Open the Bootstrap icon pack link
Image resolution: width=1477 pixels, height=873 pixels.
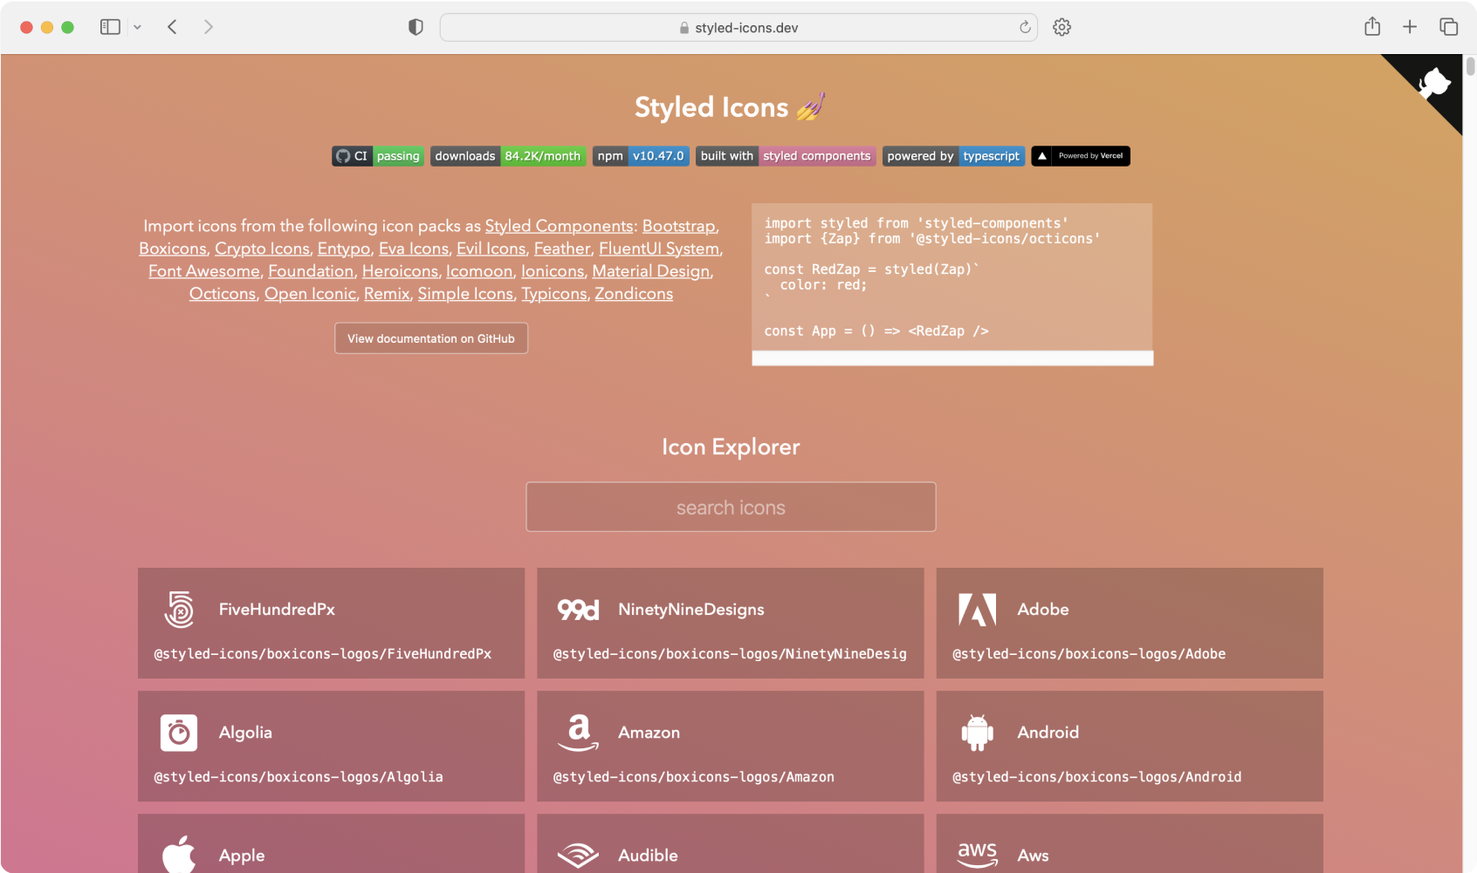pyautogui.click(x=678, y=226)
